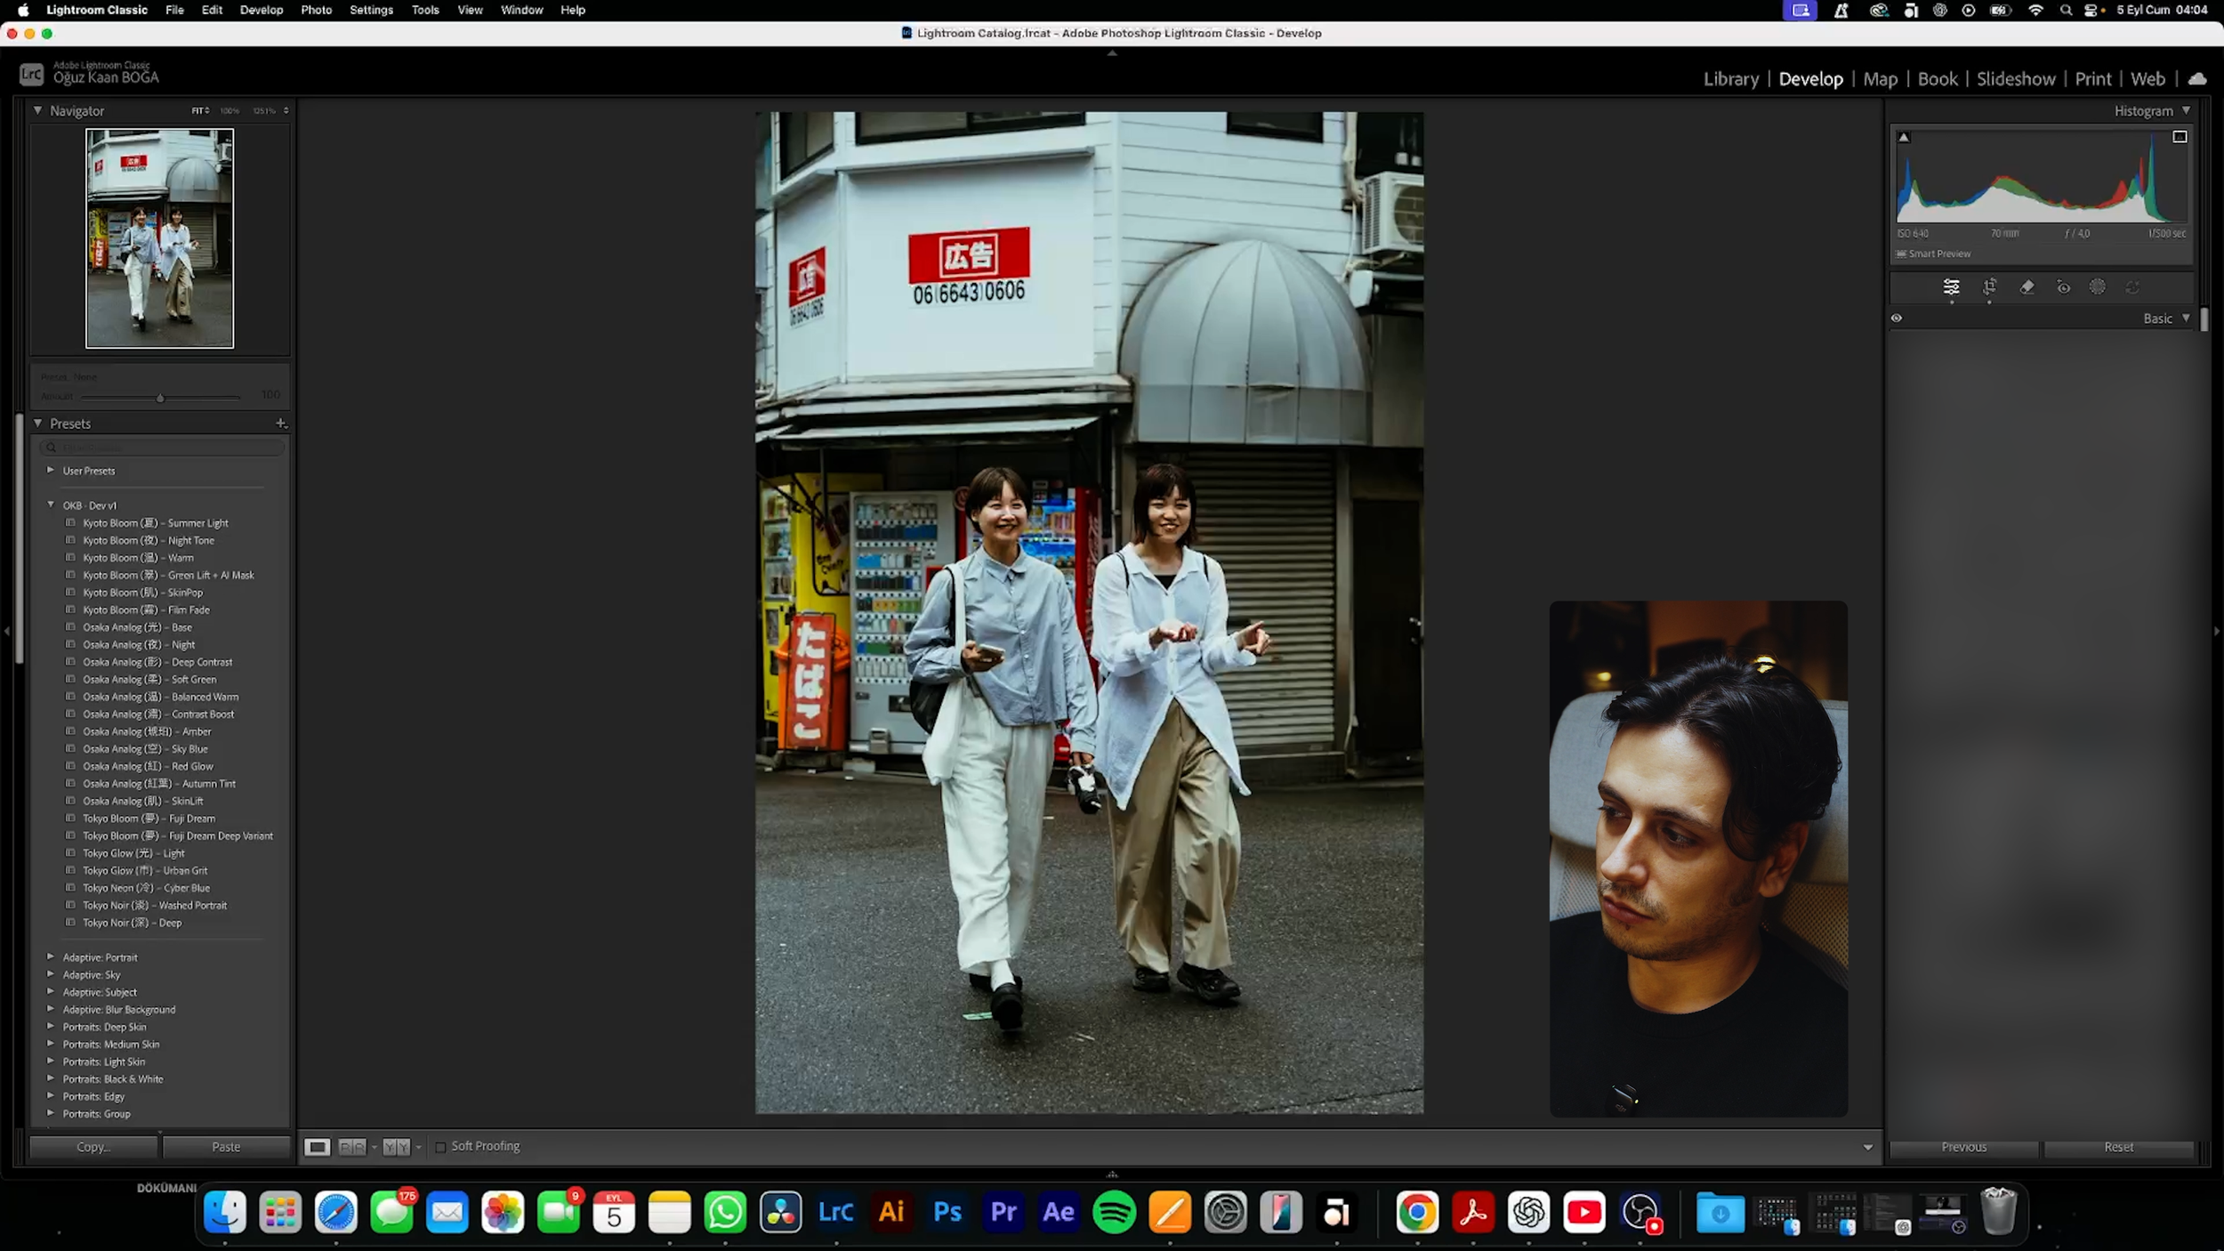Open the Crop overlay tool
Viewport: 2224px width, 1251px height.
(x=1989, y=287)
